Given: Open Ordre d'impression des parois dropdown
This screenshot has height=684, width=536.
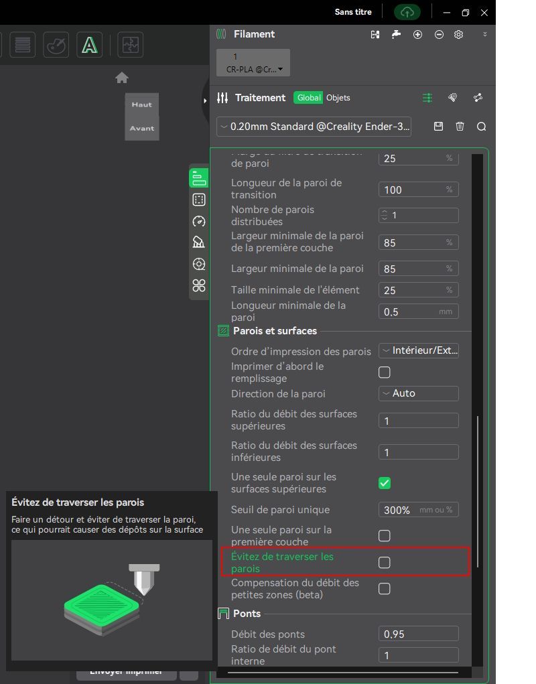Looking at the screenshot, I should (419, 350).
